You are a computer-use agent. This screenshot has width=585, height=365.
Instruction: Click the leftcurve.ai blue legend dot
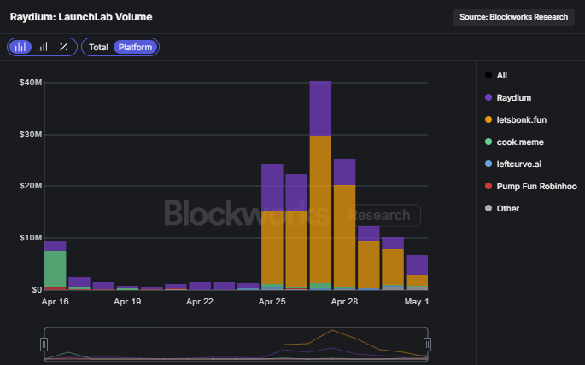pyautogui.click(x=488, y=164)
